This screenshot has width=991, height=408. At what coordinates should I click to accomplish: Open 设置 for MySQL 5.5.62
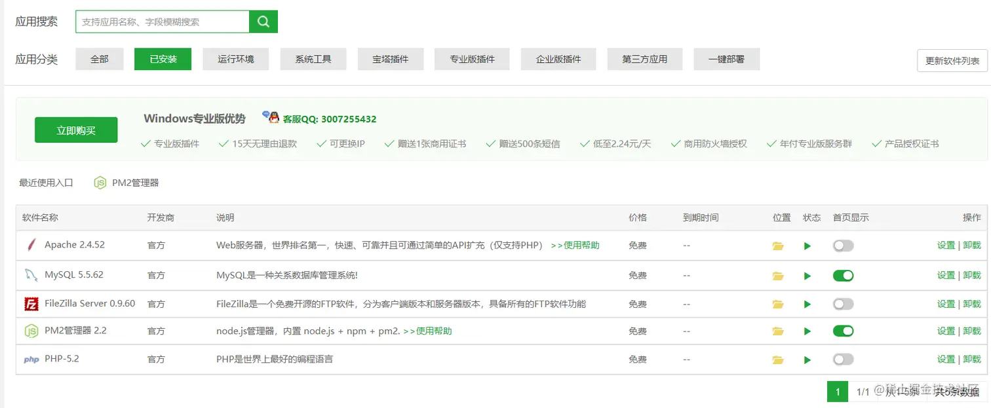946,275
